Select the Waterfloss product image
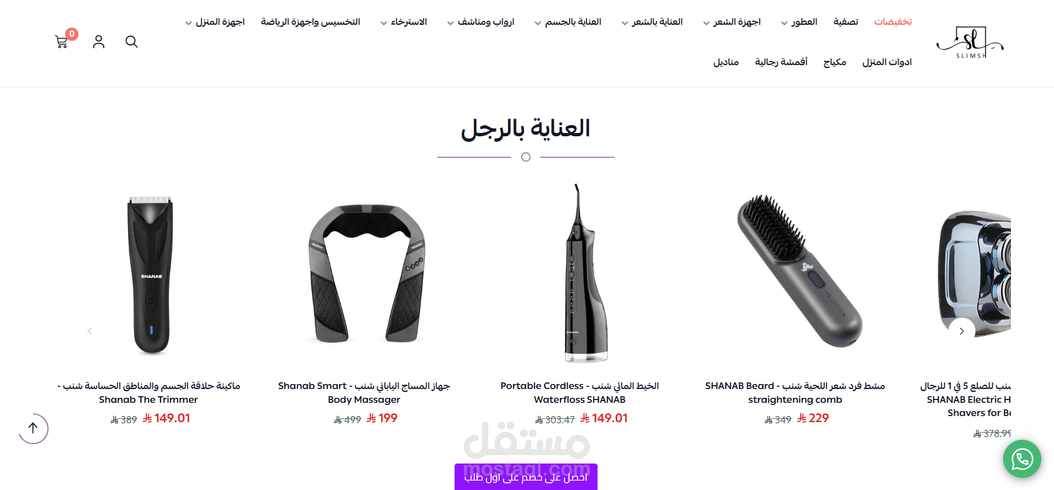The width and height of the screenshot is (1054, 490). 580,274
